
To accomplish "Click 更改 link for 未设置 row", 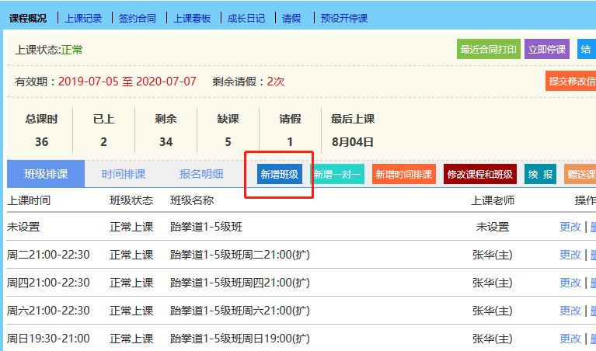I will point(570,227).
